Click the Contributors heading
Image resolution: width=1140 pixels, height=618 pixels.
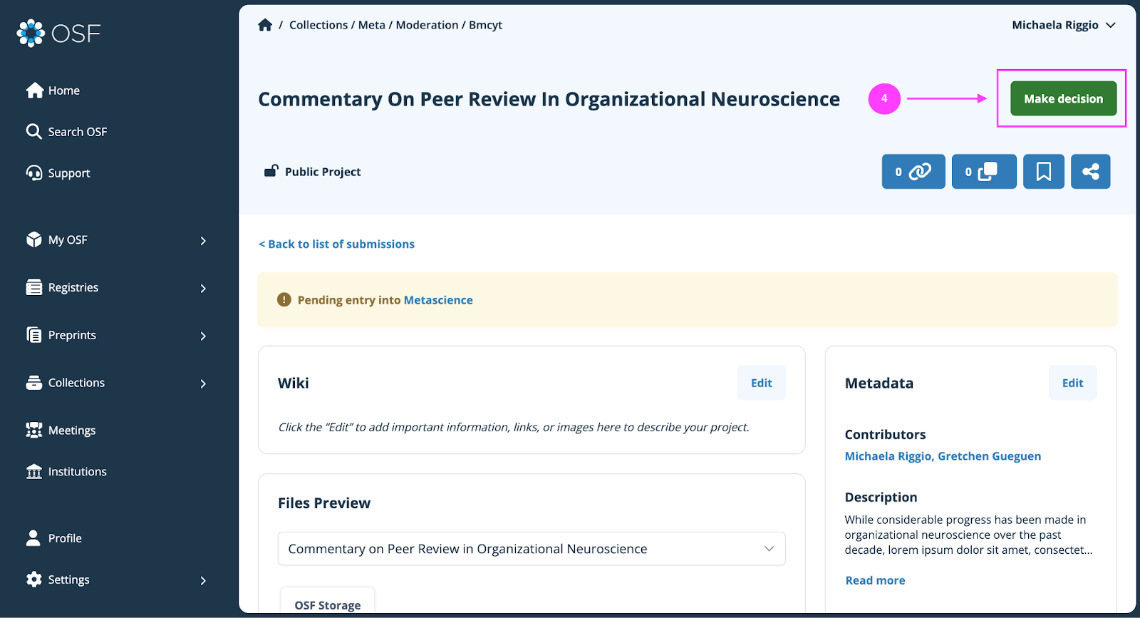[885, 435]
